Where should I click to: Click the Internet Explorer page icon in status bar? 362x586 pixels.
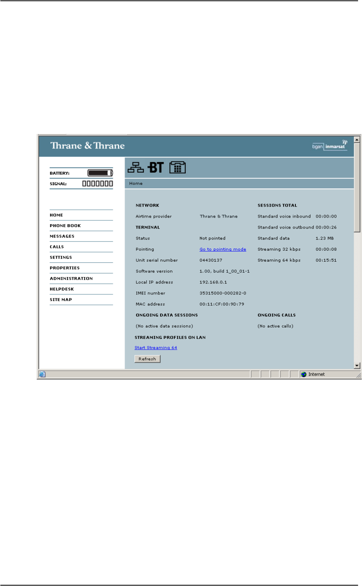42,374
